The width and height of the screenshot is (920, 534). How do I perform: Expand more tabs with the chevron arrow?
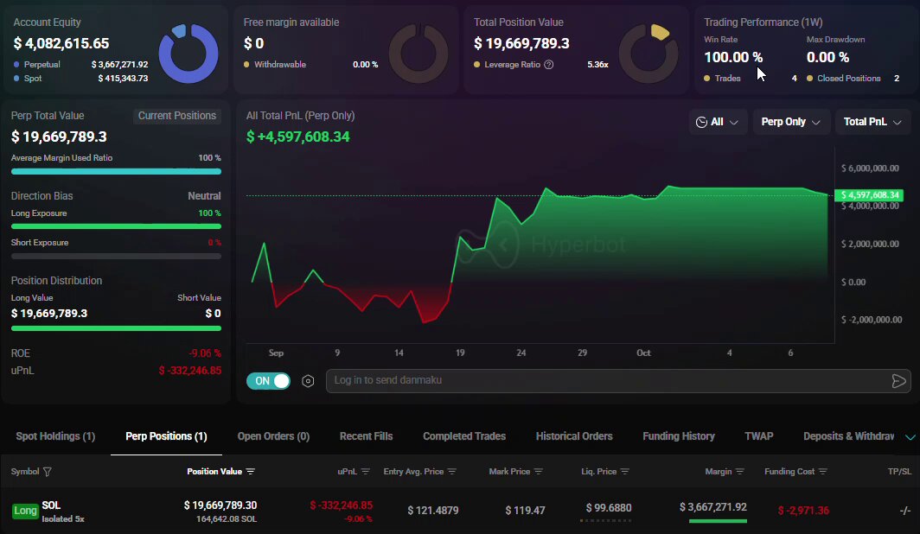click(x=910, y=437)
